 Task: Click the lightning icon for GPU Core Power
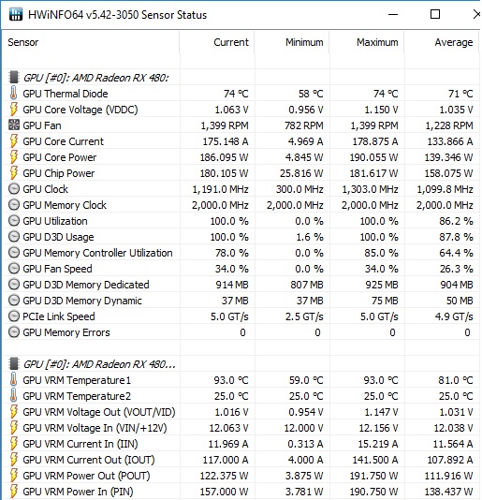point(14,157)
